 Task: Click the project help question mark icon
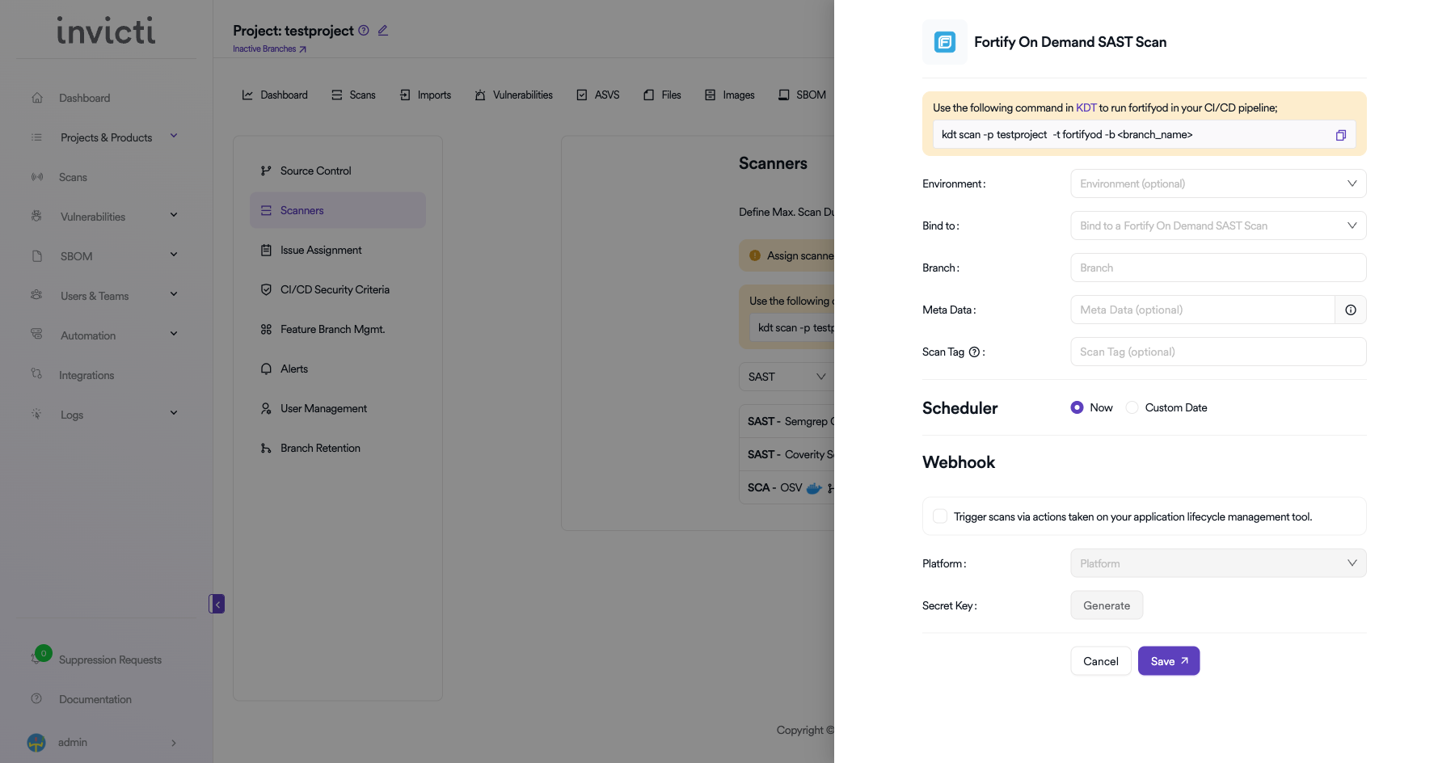(x=364, y=31)
